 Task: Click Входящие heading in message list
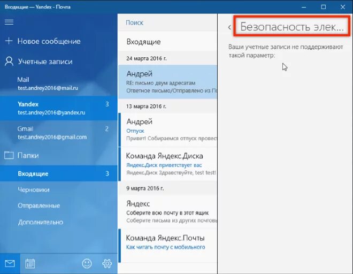point(144,42)
